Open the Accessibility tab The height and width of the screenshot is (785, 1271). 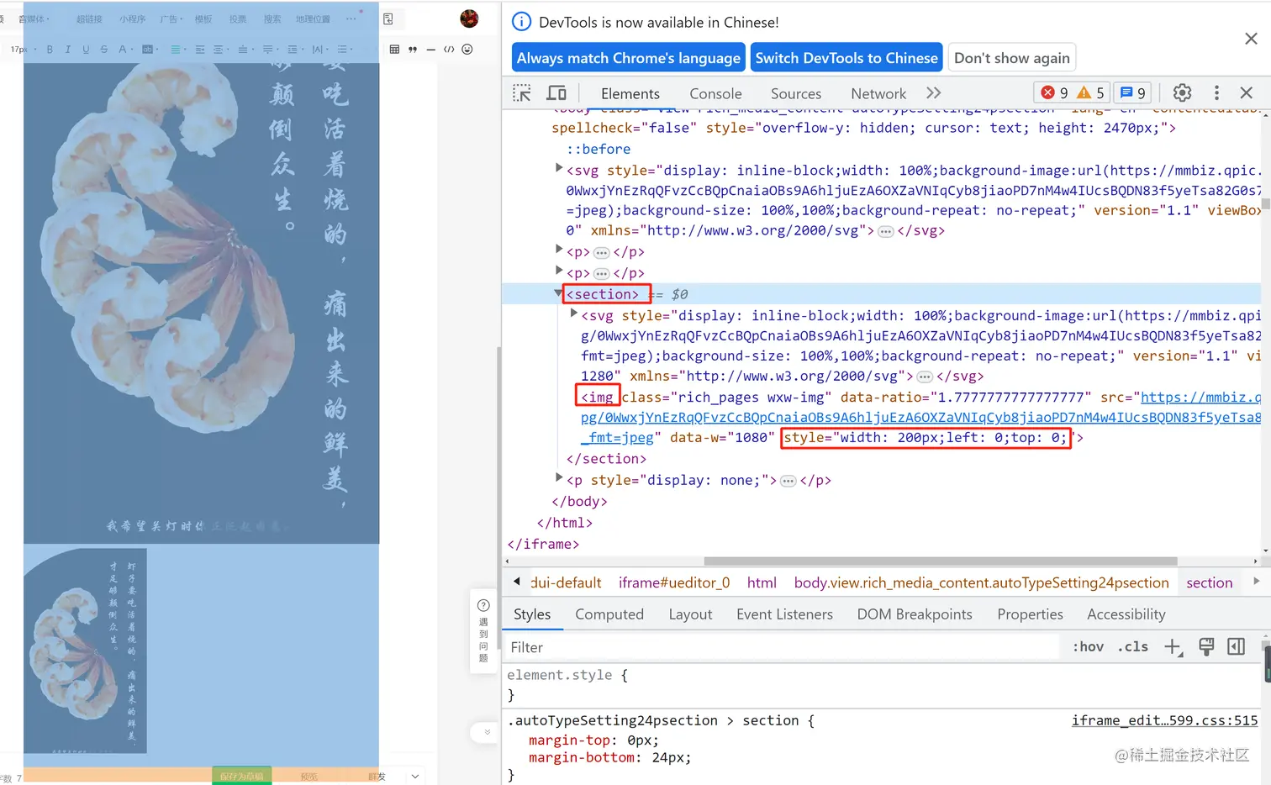1126,614
